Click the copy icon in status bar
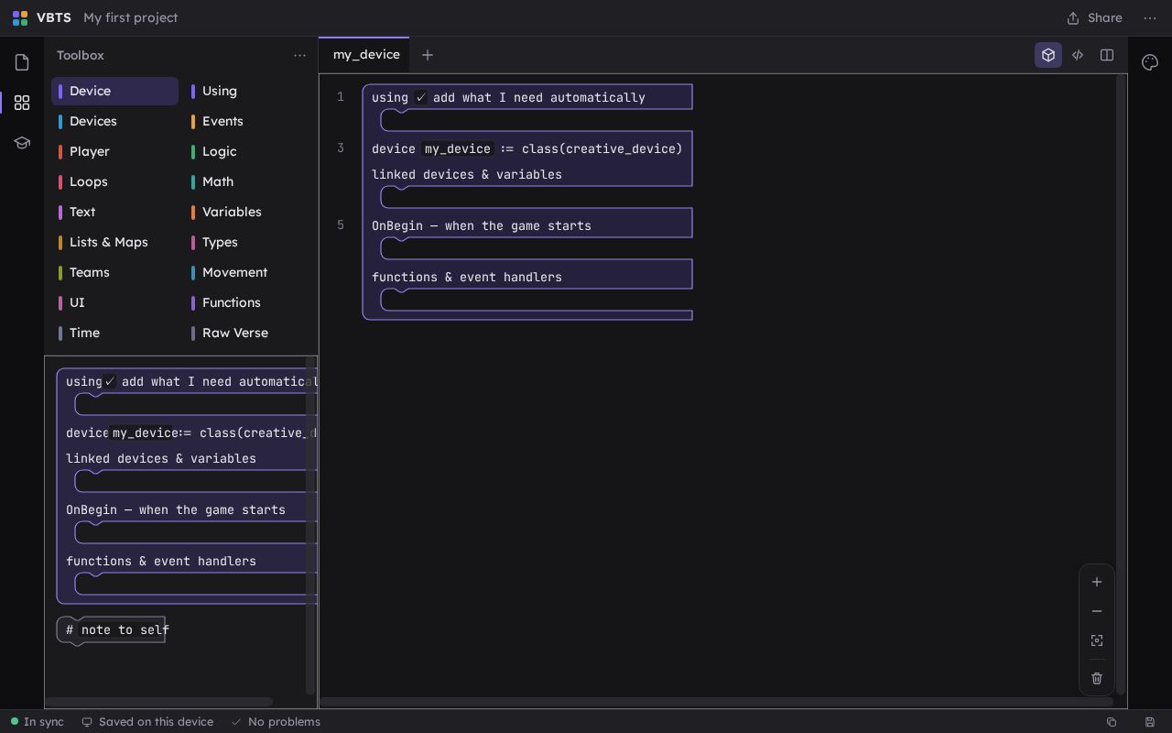This screenshot has width=1172, height=733. pos(1112,722)
